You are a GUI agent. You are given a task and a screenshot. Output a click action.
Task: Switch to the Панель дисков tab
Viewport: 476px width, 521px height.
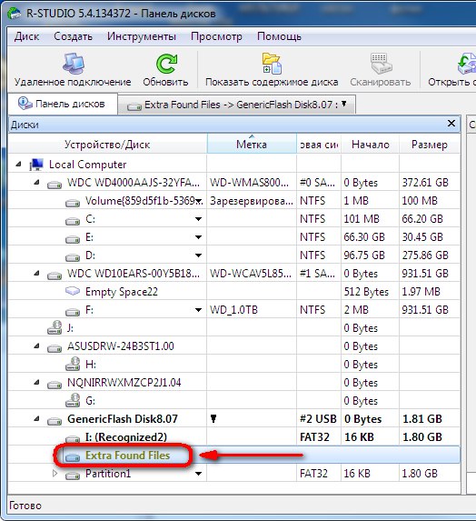(62, 104)
